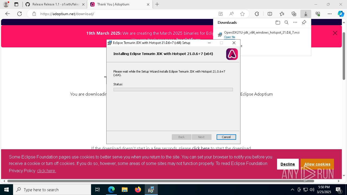Open Microsoft Edge from taskbar
The image size is (347, 195).
(111, 190)
